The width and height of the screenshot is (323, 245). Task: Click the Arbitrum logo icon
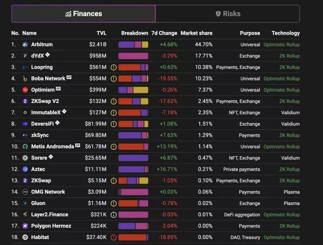[25, 45]
